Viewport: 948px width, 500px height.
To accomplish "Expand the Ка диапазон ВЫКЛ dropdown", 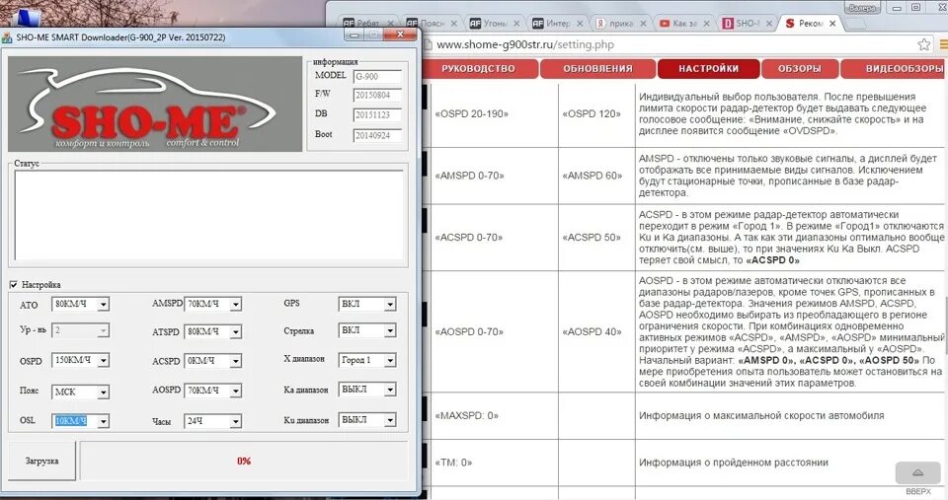I will 389,390.
